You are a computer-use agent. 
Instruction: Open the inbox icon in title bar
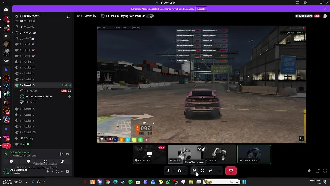[x=298, y=3]
